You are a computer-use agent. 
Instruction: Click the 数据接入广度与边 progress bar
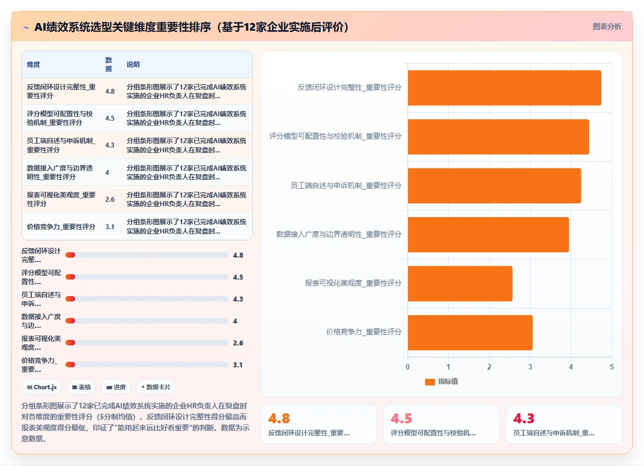coord(147,321)
